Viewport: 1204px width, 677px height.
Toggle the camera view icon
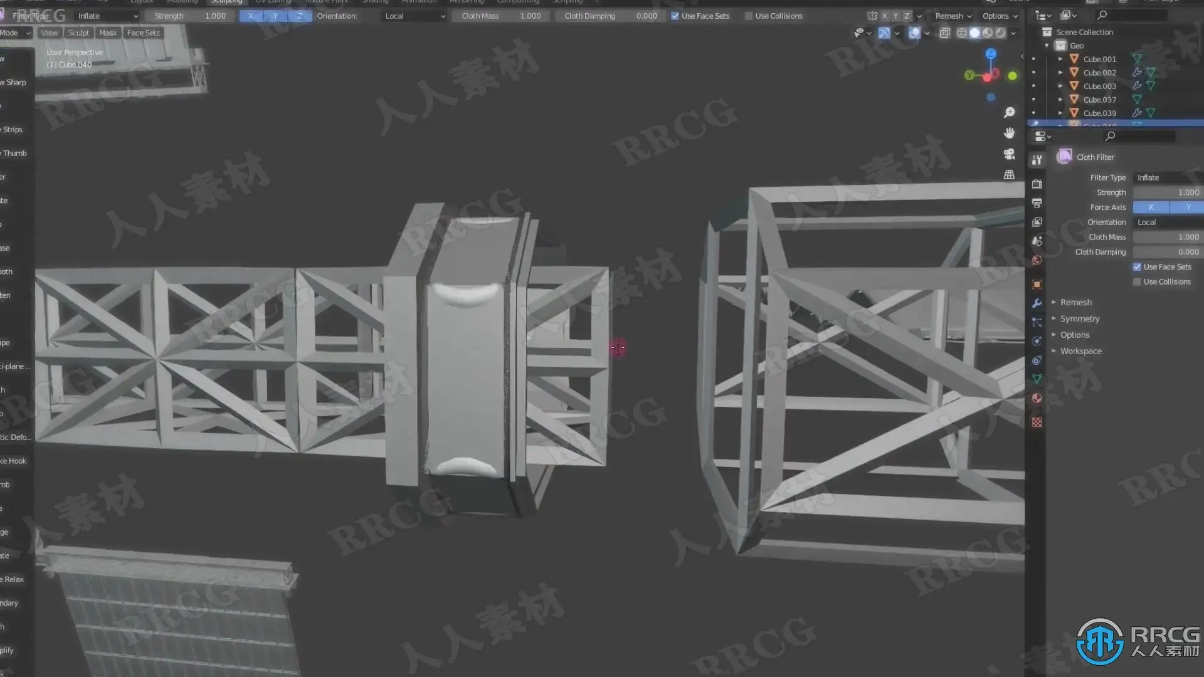pos(1009,154)
